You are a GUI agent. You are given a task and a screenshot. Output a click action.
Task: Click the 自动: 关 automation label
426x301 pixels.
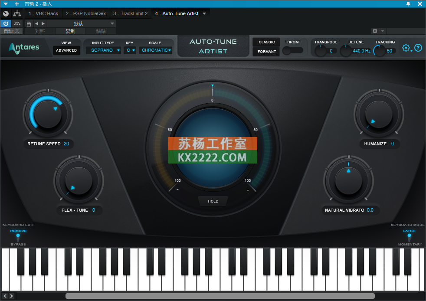tap(11, 31)
